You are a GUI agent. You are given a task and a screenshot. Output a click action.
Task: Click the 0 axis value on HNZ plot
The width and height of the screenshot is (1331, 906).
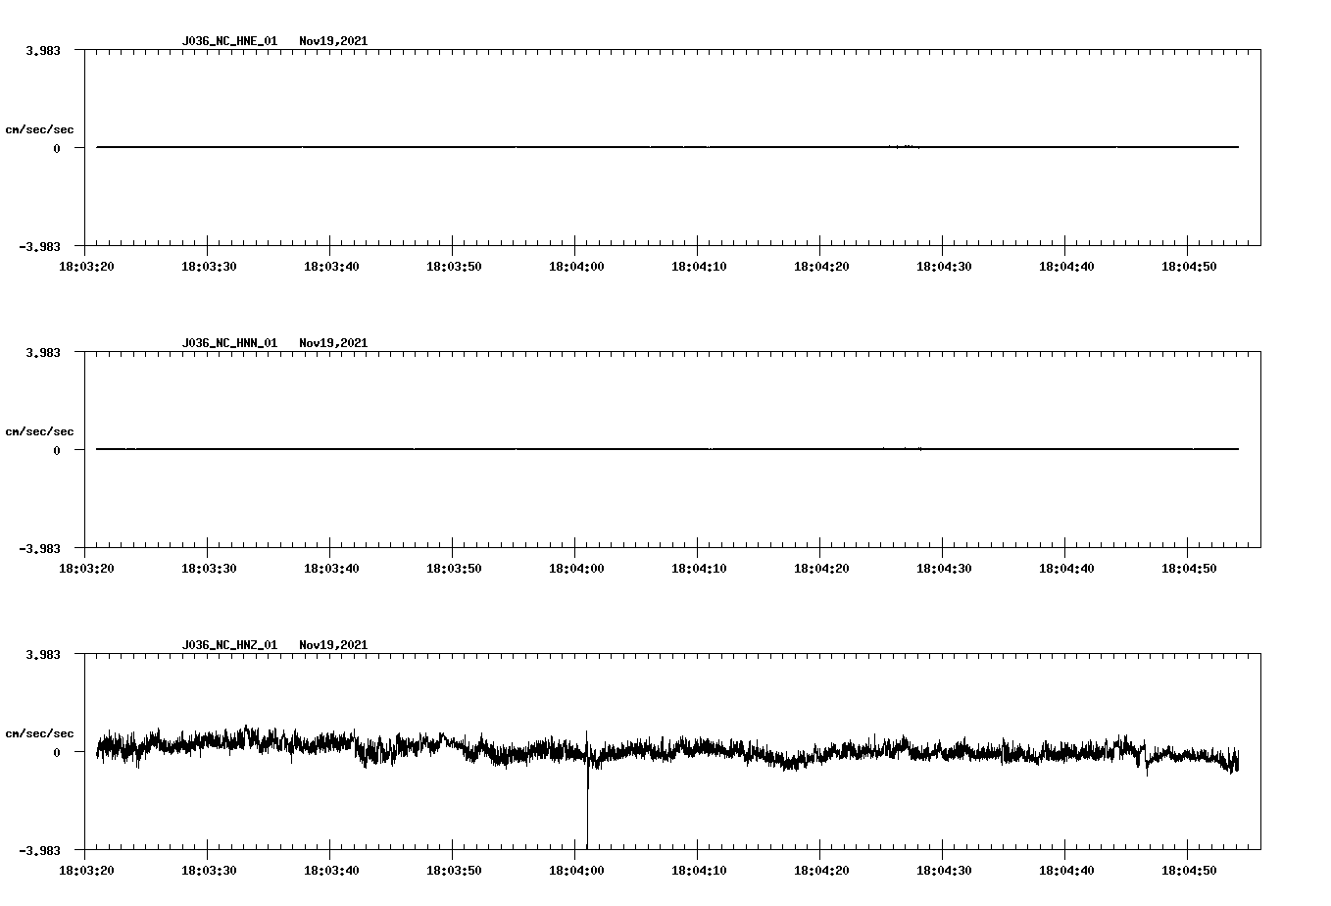click(57, 752)
